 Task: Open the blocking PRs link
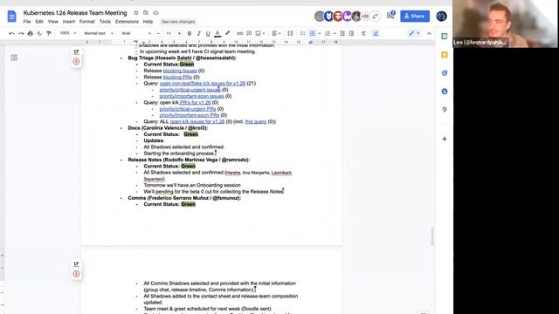(x=177, y=77)
